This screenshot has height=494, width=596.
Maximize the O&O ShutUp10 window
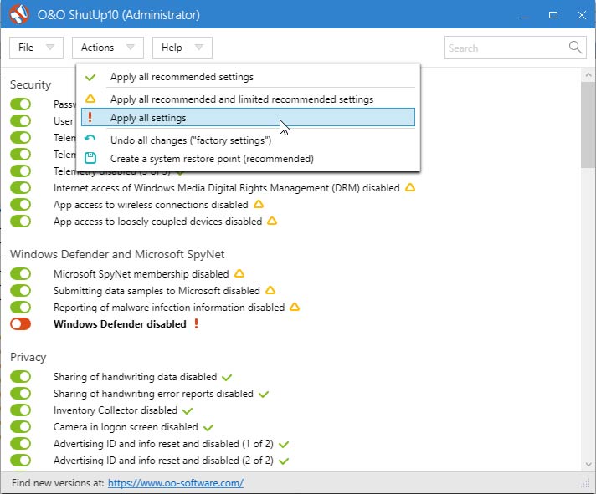[x=553, y=14]
